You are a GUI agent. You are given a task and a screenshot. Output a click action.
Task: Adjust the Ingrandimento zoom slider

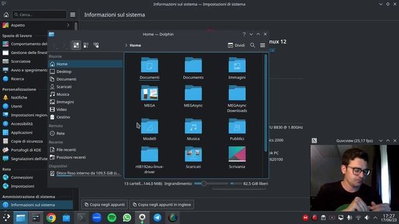[x=211, y=184]
